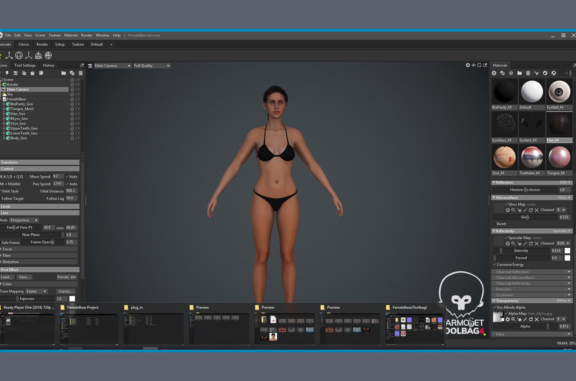
Task: Open the Material menu
Action: point(71,35)
